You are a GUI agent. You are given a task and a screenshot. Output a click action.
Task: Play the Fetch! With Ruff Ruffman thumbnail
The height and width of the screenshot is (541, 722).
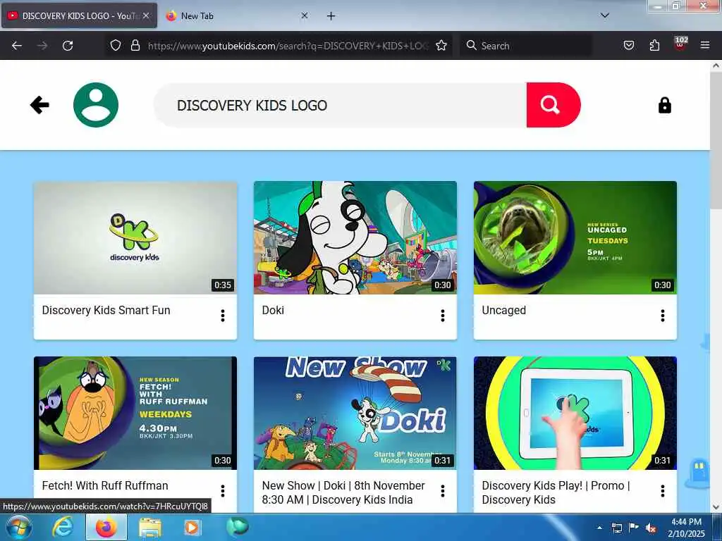[x=135, y=413]
